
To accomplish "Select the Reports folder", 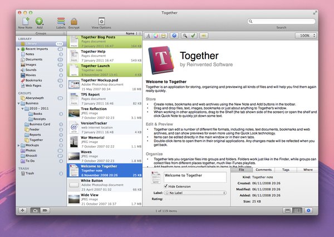I will [41, 135].
